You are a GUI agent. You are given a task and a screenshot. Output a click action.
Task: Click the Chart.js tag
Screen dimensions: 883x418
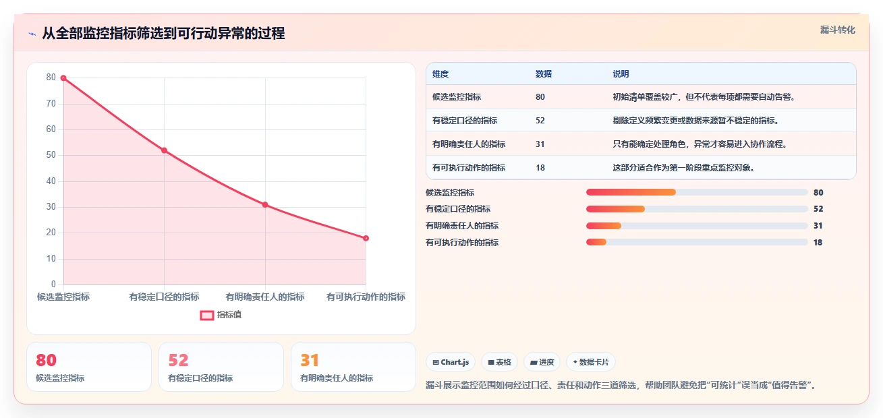[x=451, y=362]
